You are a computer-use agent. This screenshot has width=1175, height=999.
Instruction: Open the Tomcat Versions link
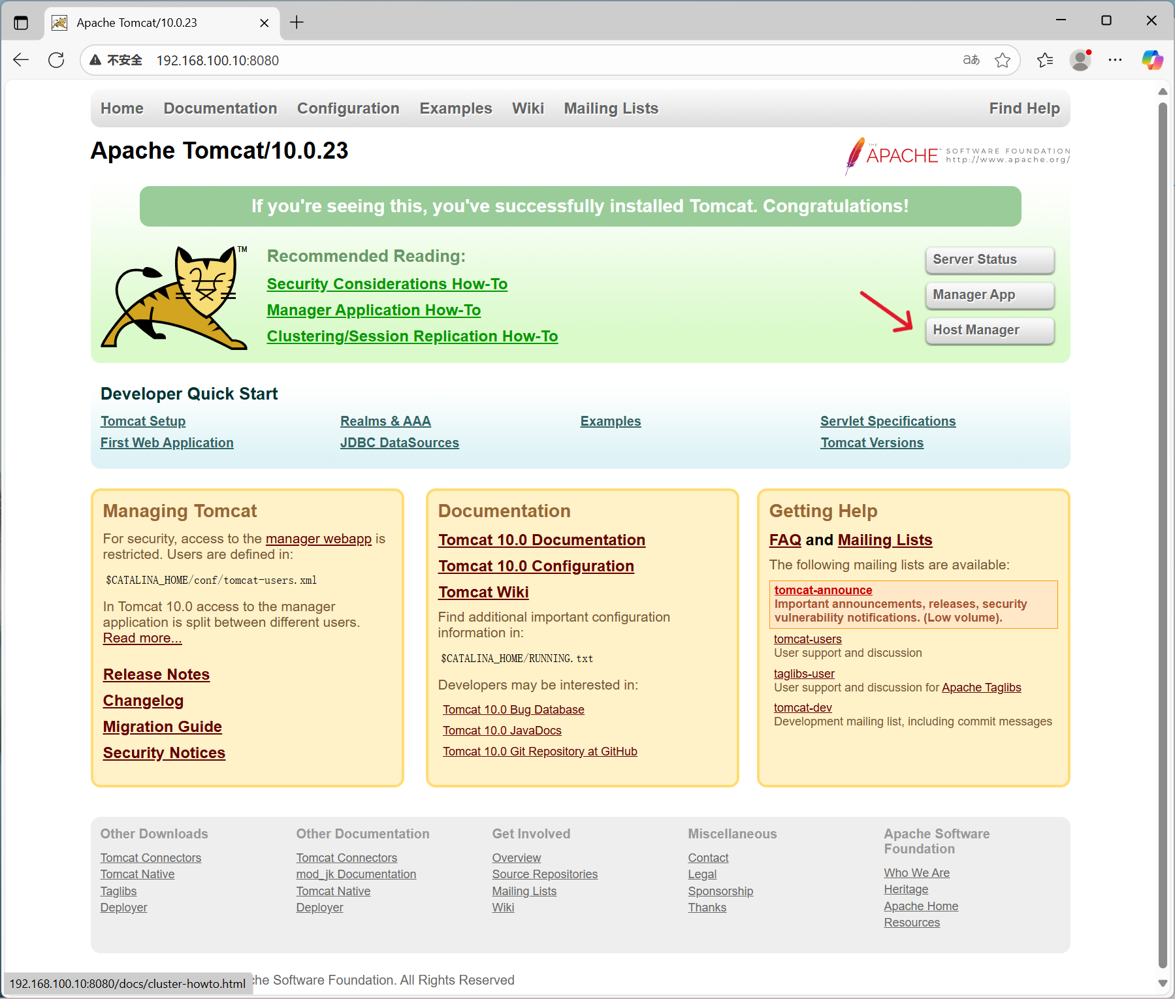(872, 443)
